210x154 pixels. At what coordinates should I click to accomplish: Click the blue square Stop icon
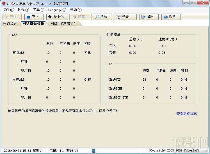(x=28, y=17)
